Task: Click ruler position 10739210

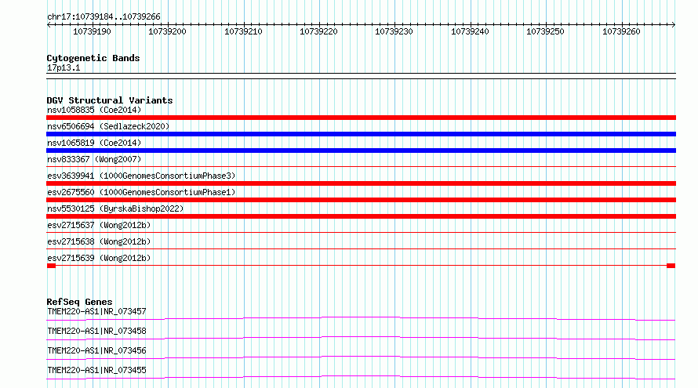Action: [x=243, y=31]
